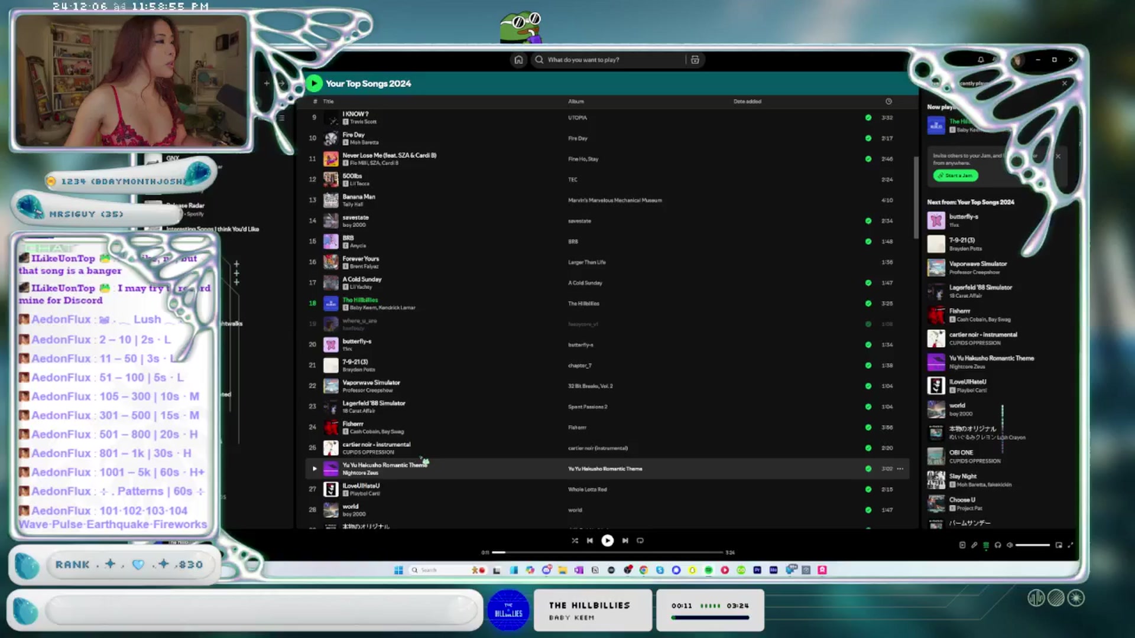The width and height of the screenshot is (1135, 638).
Task: Toggle saved checkmark for I KNOW ?
Action: (868, 118)
